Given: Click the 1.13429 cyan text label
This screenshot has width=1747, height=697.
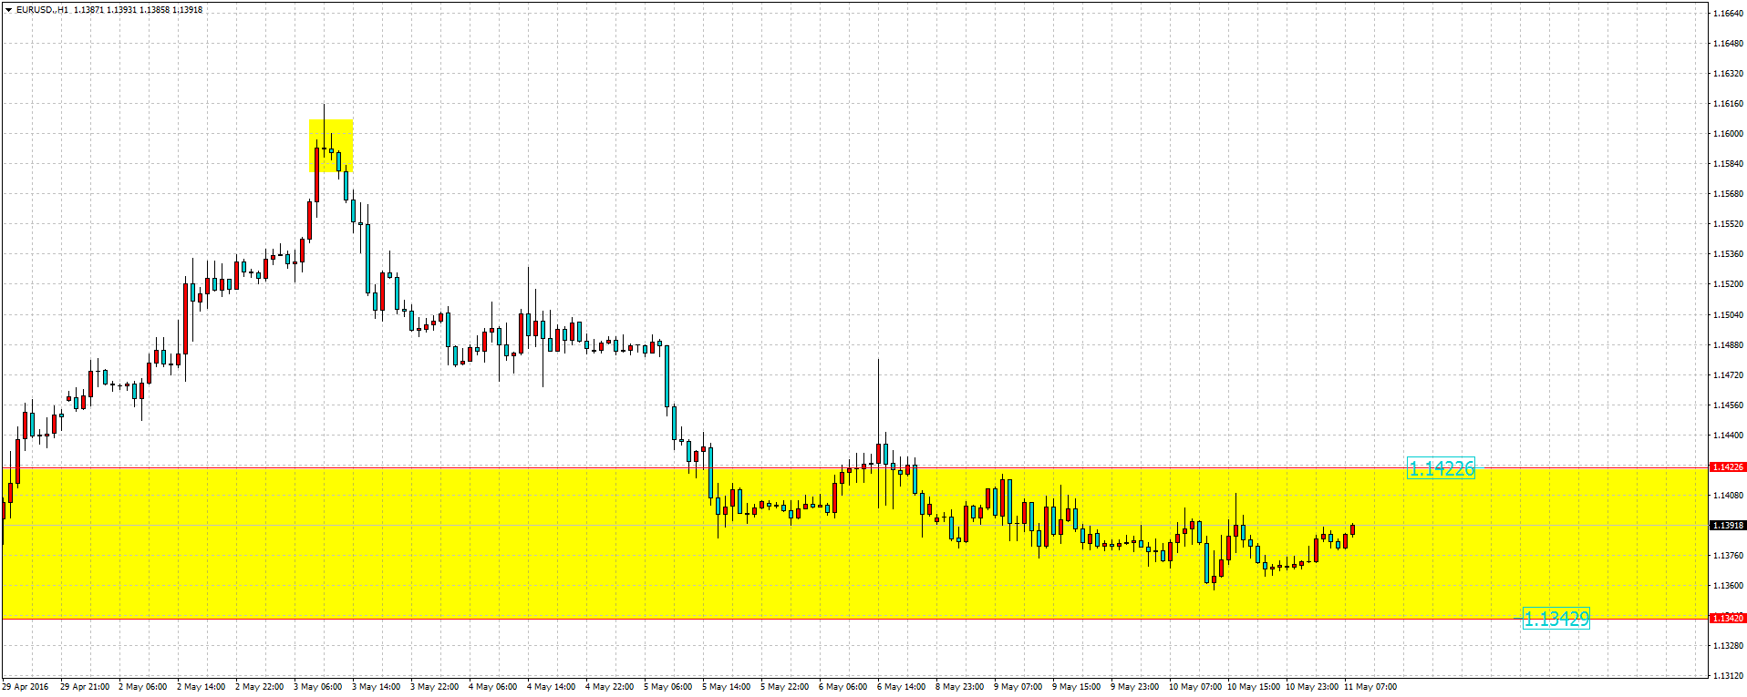Looking at the screenshot, I should point(1556,620).
